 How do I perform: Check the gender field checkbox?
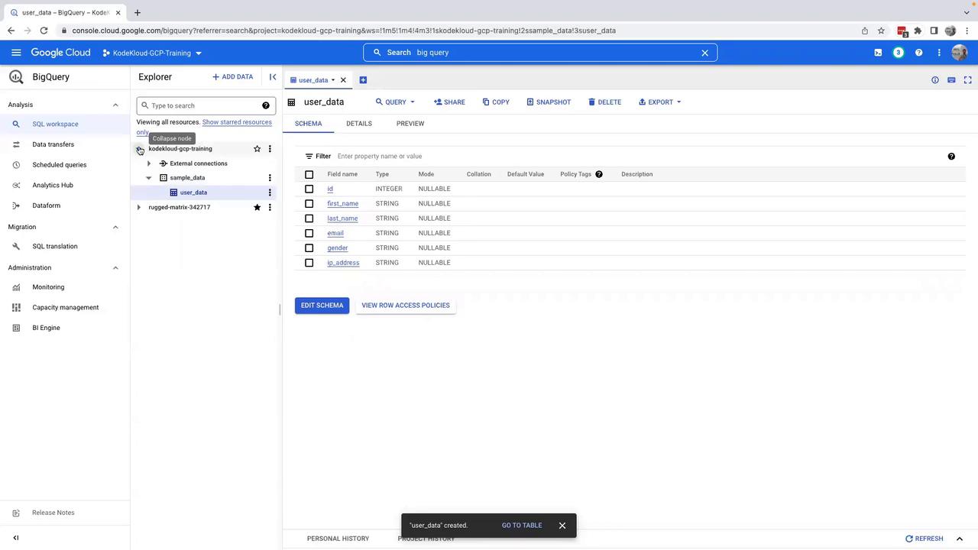pos(309,248)
